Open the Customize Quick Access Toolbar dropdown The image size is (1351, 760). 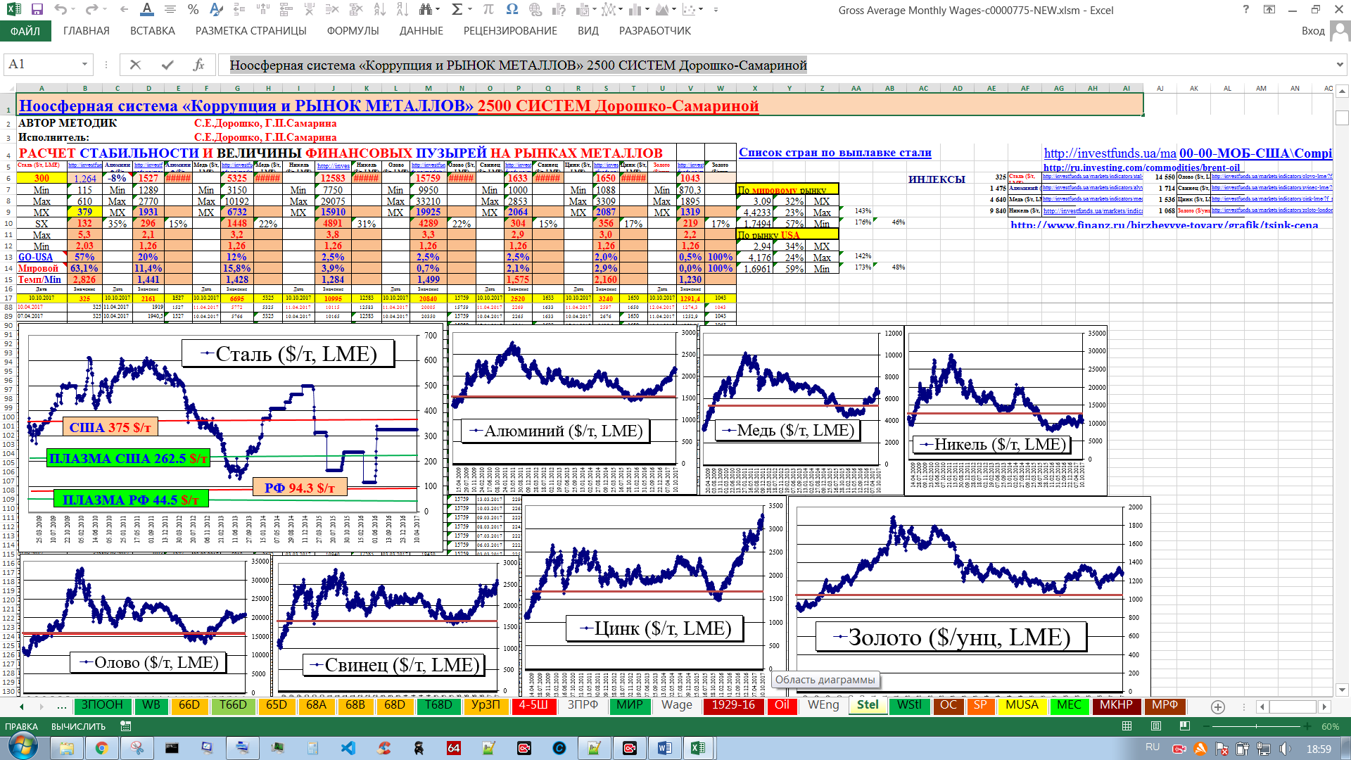click(x=716, y=10)
